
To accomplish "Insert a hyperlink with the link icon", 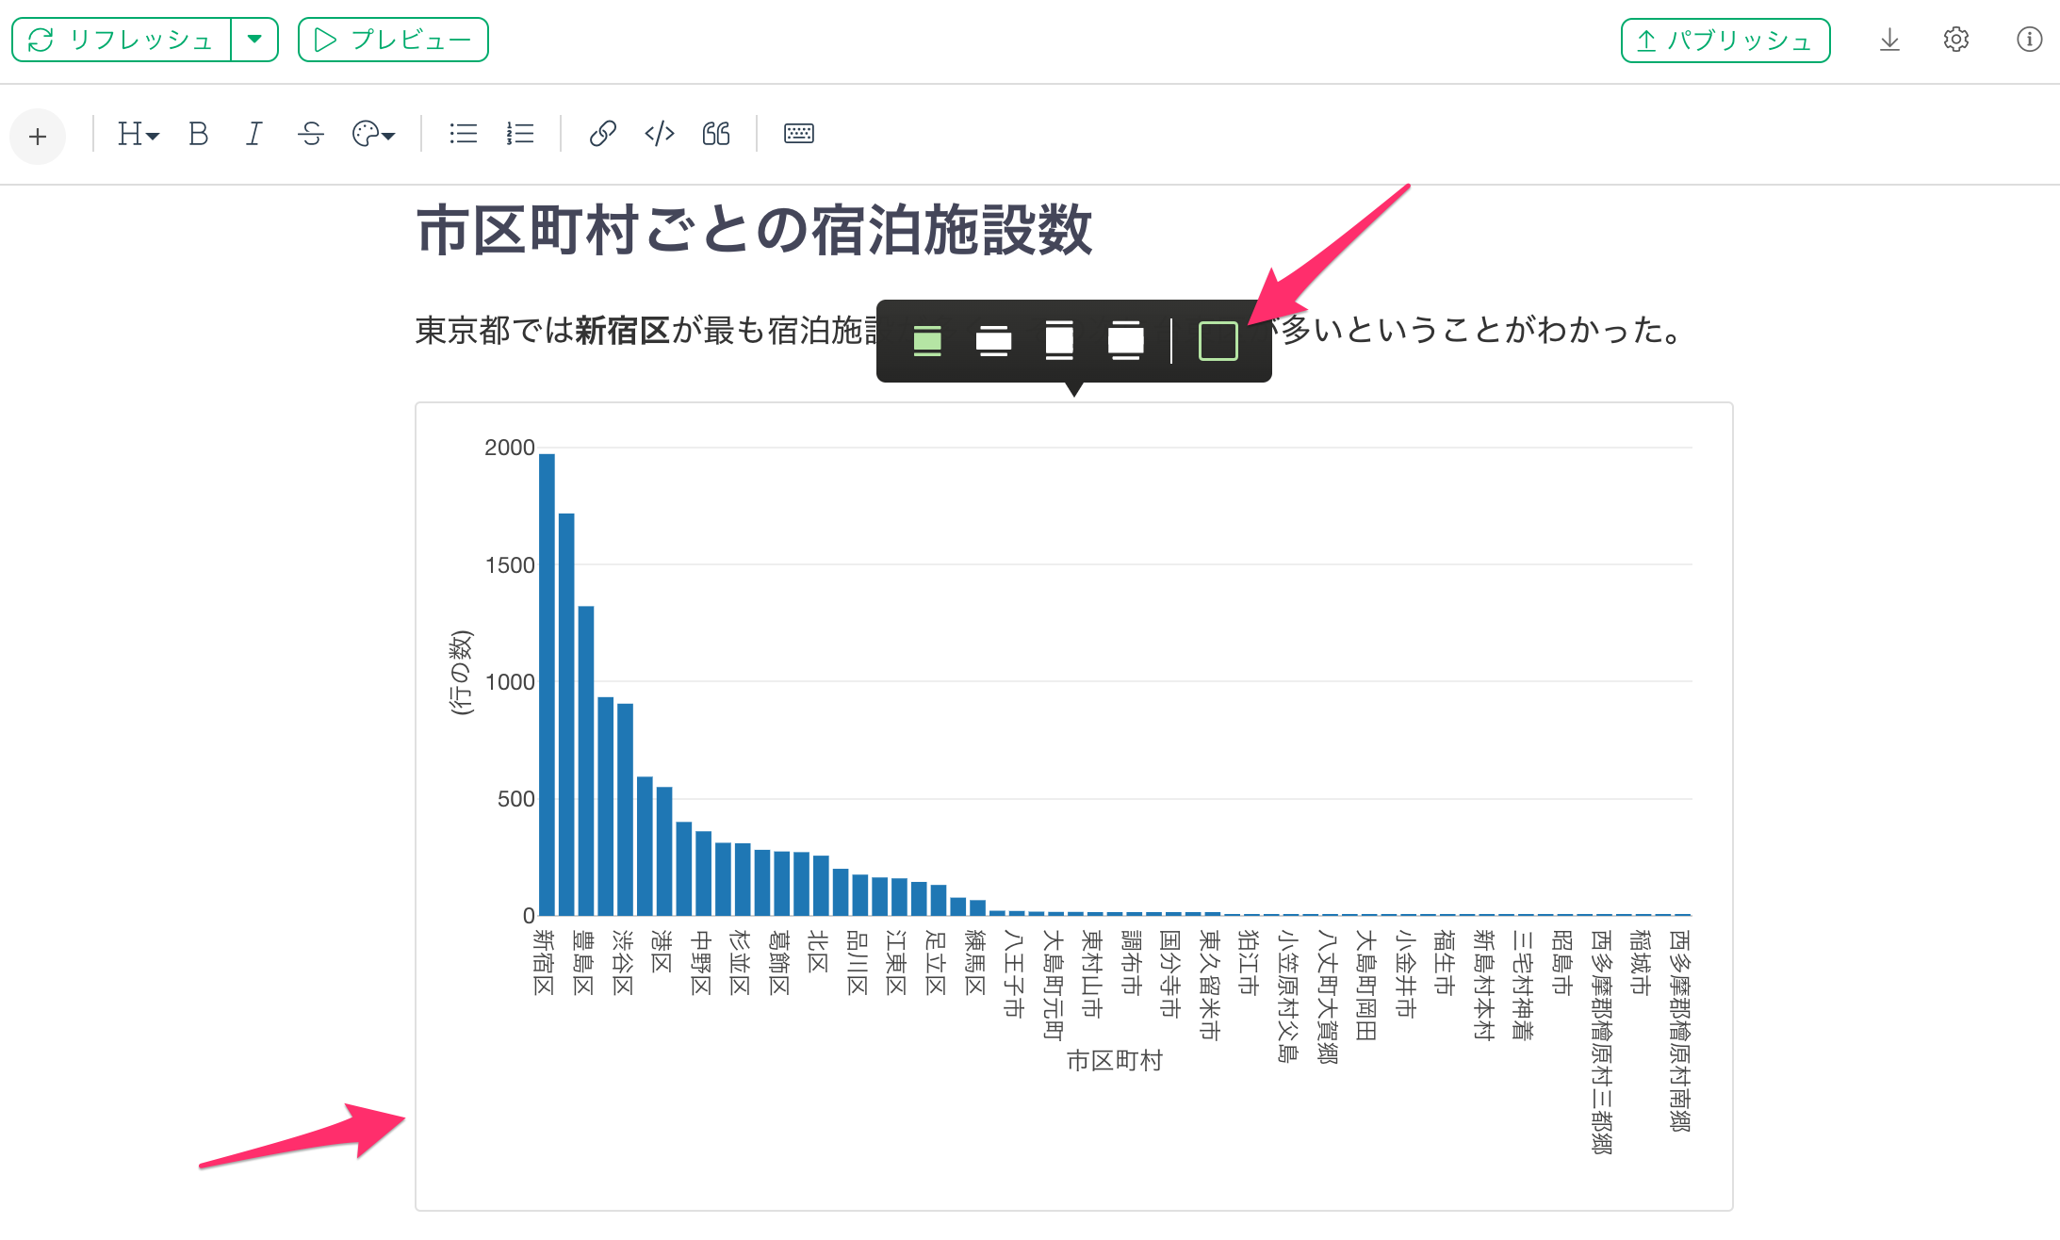I will pyautogui.click(x=603, y=134).
